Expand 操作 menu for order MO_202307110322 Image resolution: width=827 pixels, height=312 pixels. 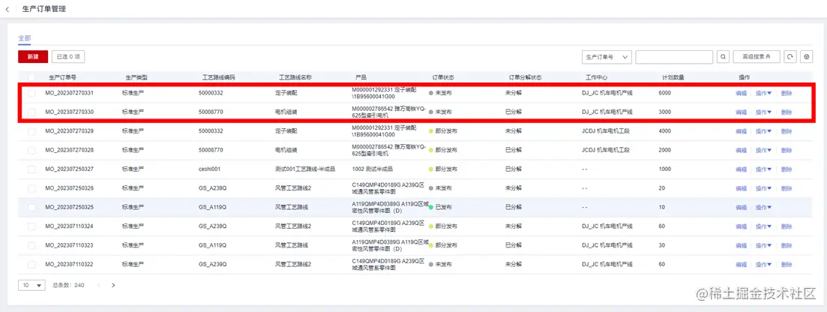coord(763,264)
